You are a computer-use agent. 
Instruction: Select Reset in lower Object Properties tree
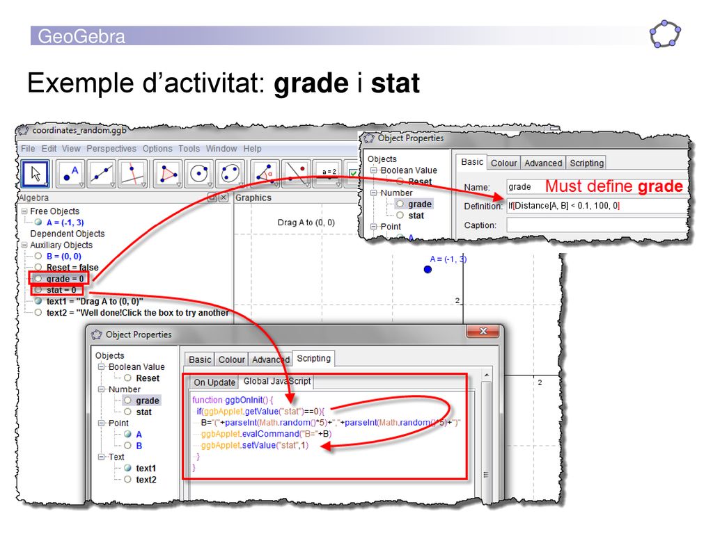pos(148,378)
